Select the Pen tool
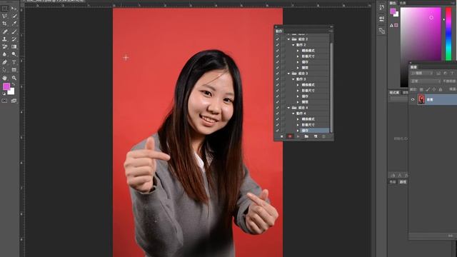Viewport: 457px width, 257px height. click(x=5, y=62)
